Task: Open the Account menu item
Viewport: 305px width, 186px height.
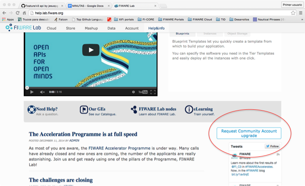Action: pos(132,28)
